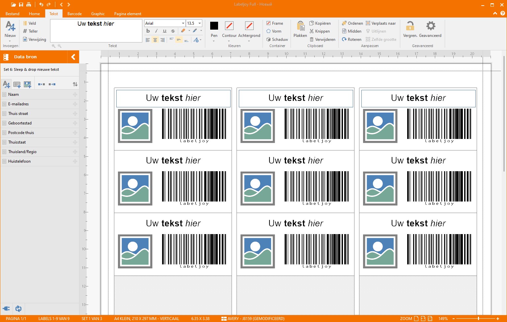Go to the previous page arrow
The height and width of the screenshot is (322, 507).
click(61, 5)
